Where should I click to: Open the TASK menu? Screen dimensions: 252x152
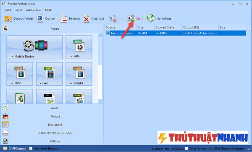[8, 10]
